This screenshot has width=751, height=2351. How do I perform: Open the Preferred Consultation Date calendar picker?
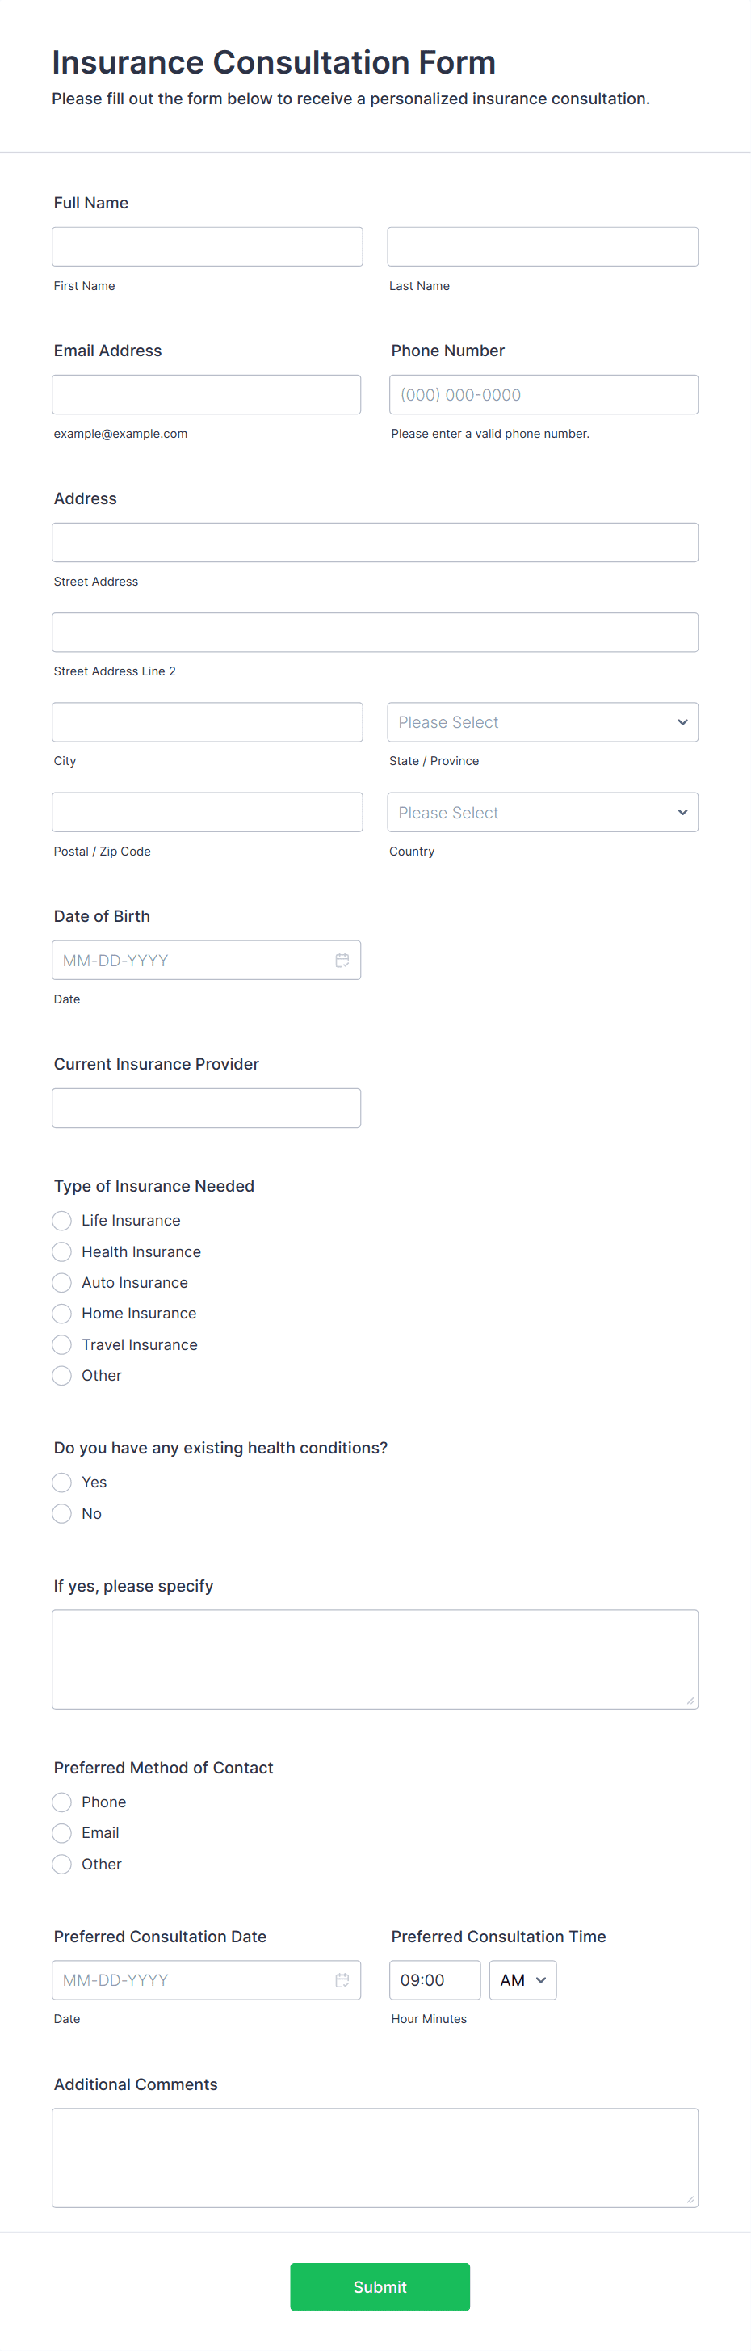[342, 1979]
